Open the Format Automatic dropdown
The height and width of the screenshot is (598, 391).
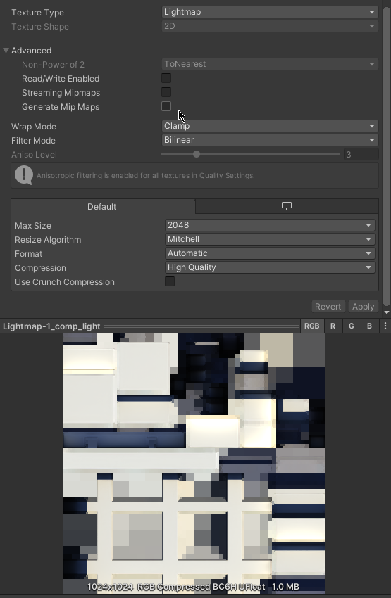pyautogui.click(x=270, y=253)
